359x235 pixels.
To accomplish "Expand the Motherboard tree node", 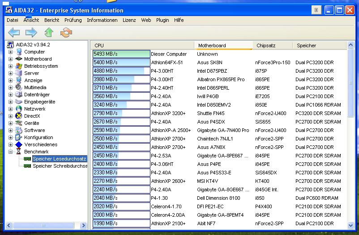I will 10,59.
